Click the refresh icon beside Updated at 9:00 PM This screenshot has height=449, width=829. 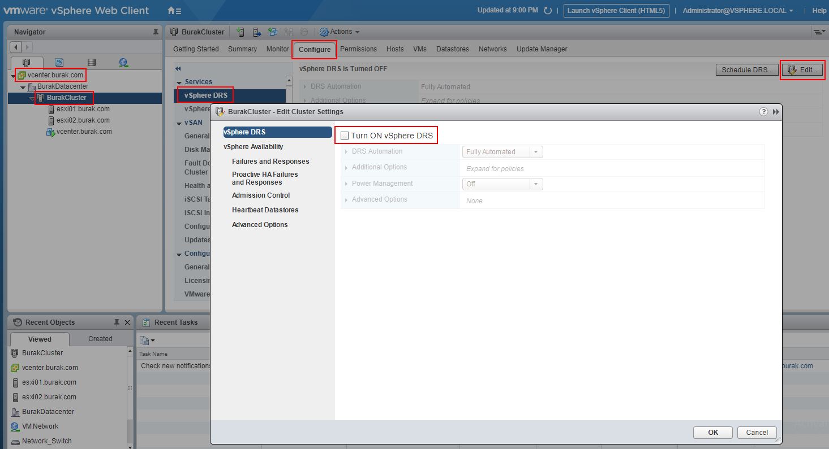pyautogui.click(x=547, y=11)
